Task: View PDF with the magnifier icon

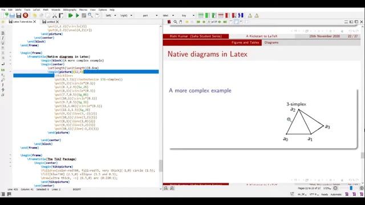Action: [x=90, y=15]
